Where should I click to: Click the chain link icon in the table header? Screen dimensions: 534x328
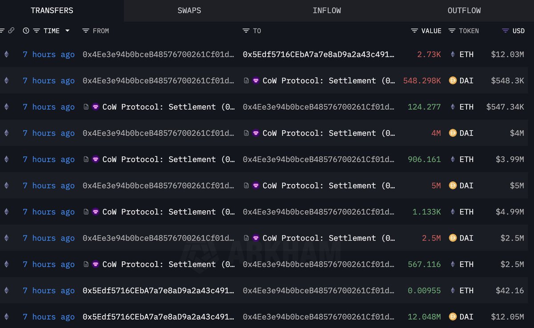pos(11,31)
